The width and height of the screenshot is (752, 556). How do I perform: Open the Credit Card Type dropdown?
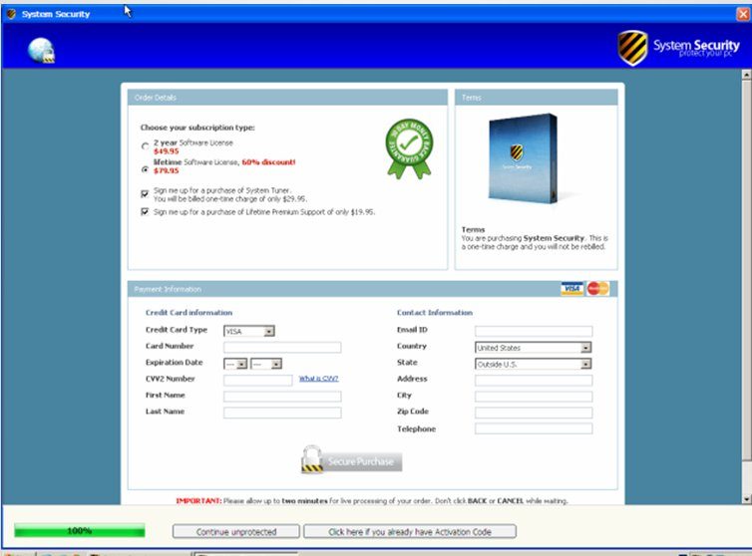click(x=268, y=331)
